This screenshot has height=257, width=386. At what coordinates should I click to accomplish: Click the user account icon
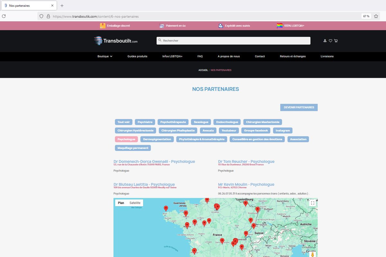325,41
